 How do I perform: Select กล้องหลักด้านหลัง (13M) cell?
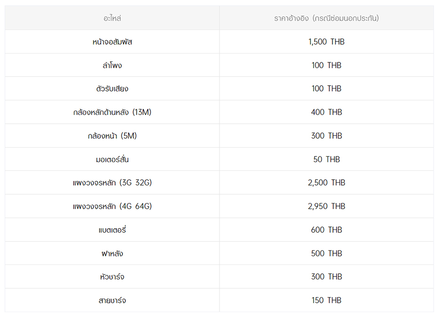click(x=112, y=112)
